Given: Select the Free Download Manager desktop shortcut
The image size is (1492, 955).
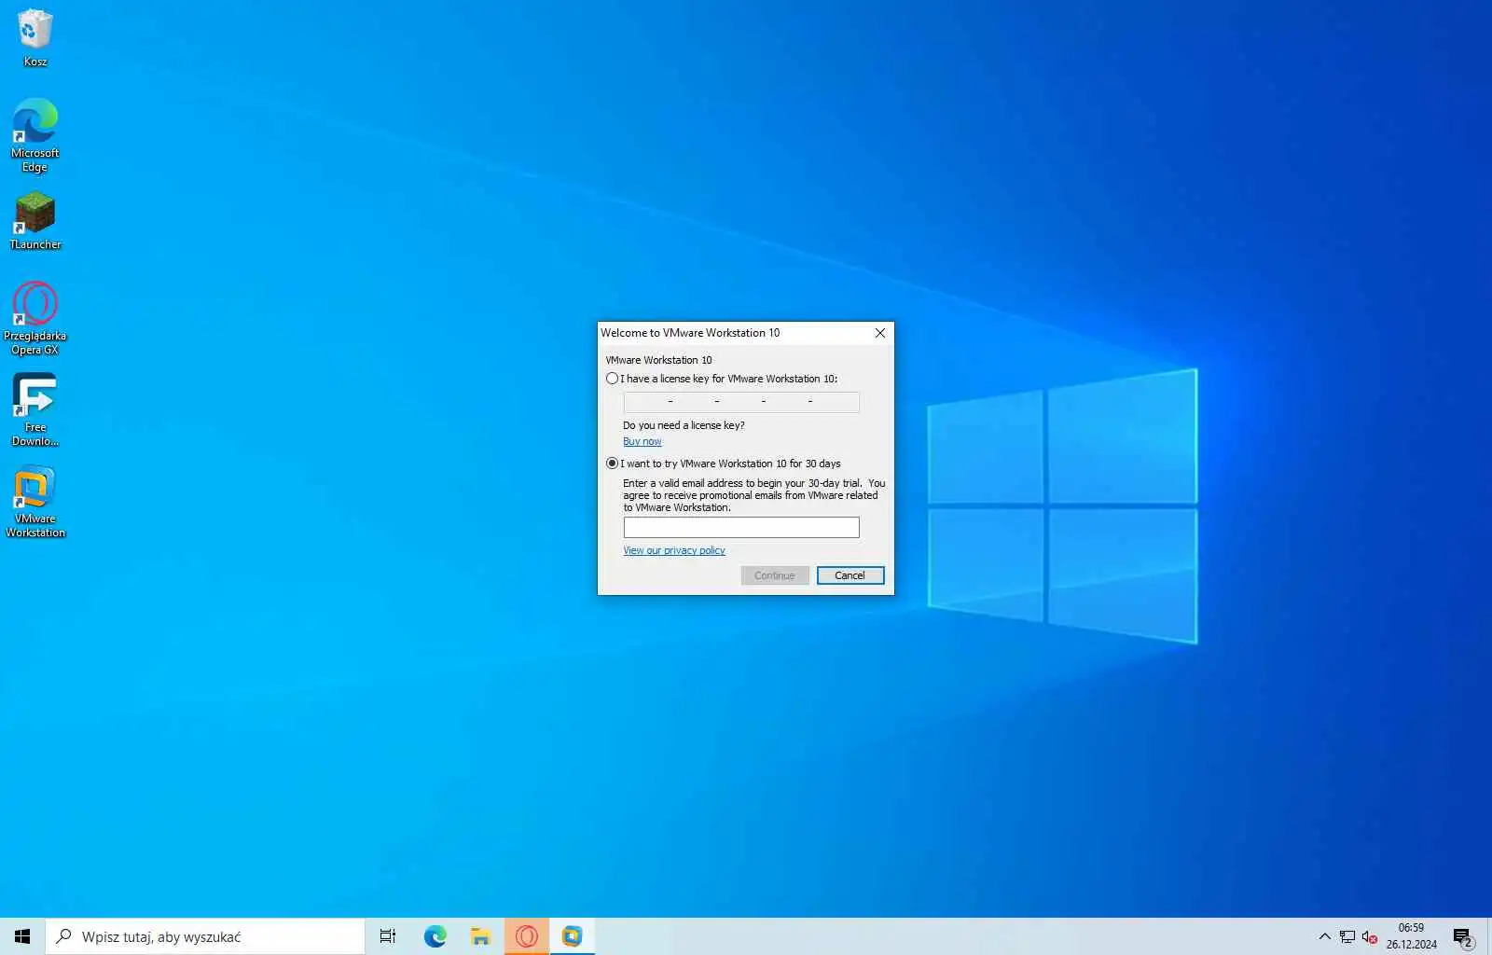Looking at the screenshot, I should tap(35, 409).
